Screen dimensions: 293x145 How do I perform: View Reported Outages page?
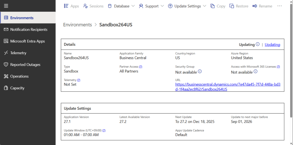tap(25, 65)
